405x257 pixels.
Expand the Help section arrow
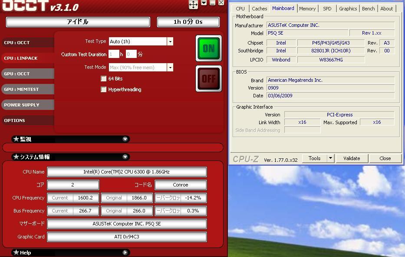pos(125,253)
